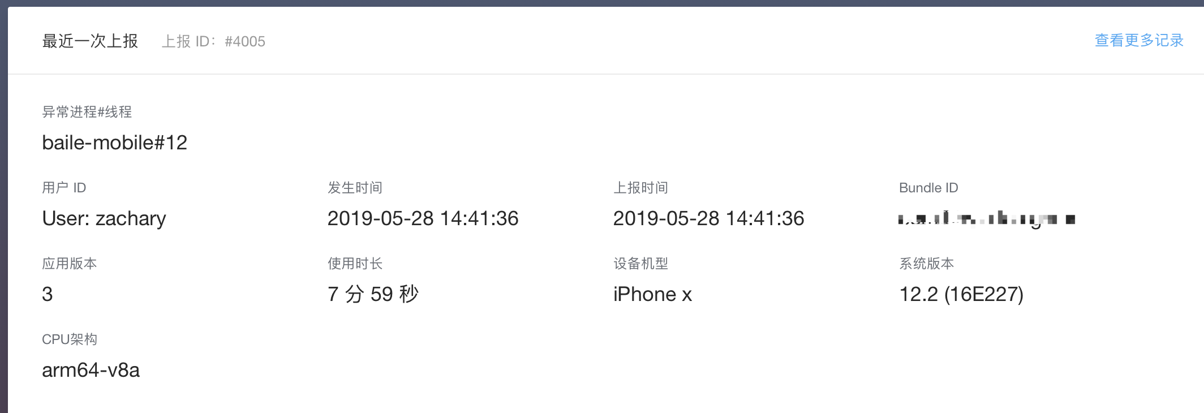Click the 用户 ID label
This screenshot has width=1204, height=413.
(x=64, y=188)
